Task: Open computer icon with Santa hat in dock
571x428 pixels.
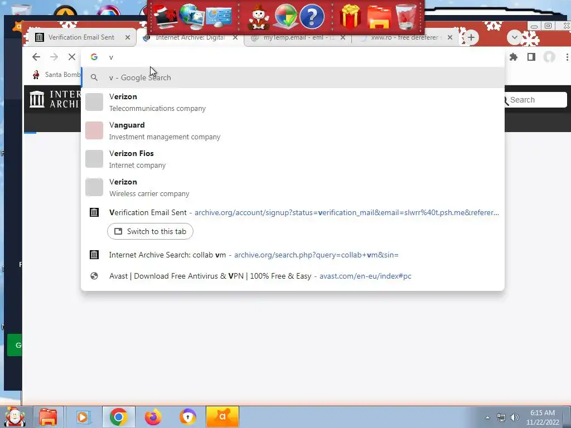Action: [x=165, y=16]
